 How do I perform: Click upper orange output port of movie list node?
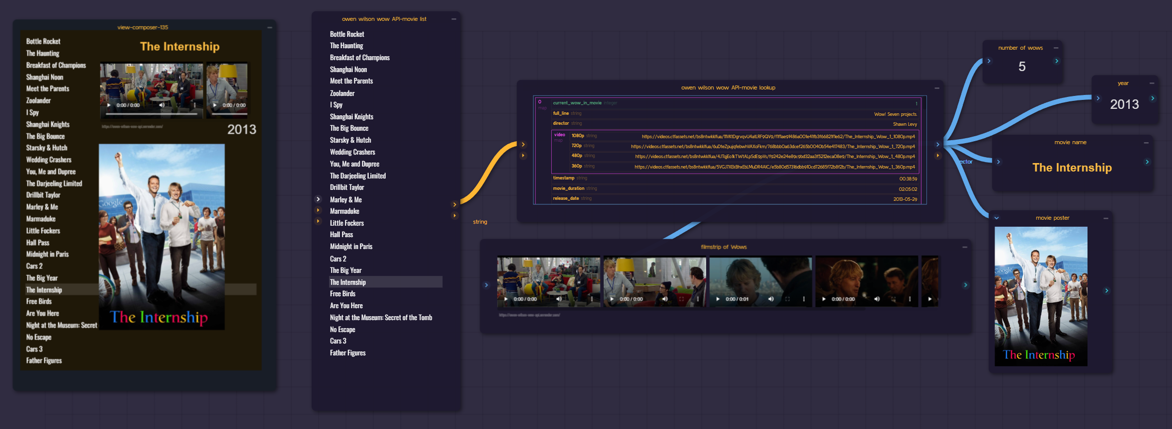click(454, 204)
